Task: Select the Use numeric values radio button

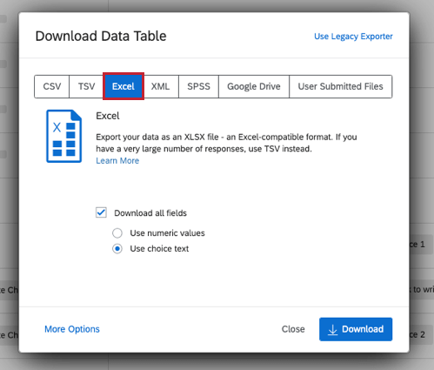Action: click(x=117, y=233)
